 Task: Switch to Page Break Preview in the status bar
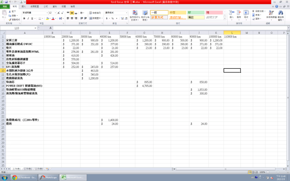pyautogui.click(x=256, y=172)
